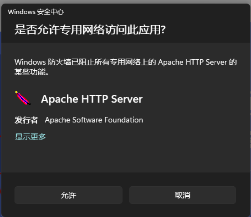Click Apache HTTP Server in description sentence

click(193, 62)
